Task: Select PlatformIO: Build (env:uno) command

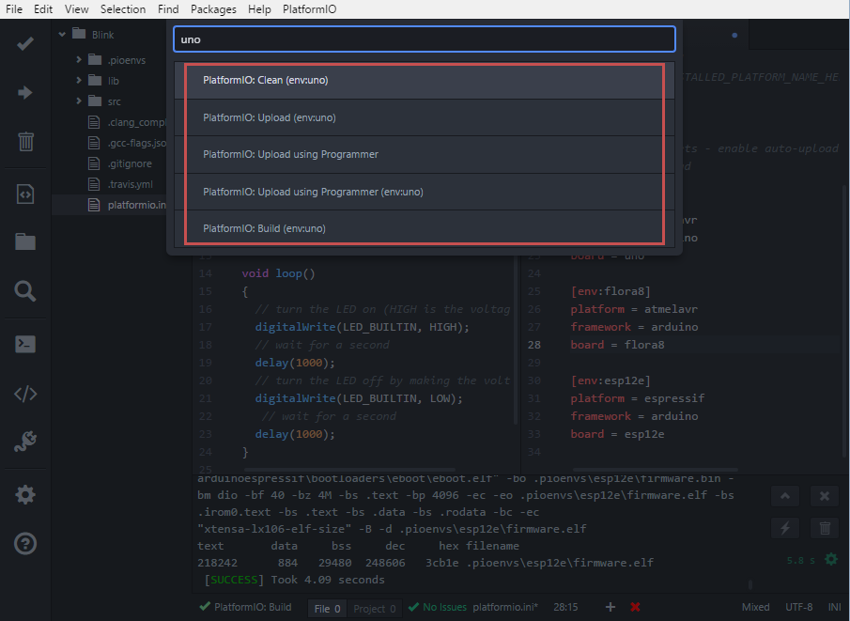Action: point(264,228)
